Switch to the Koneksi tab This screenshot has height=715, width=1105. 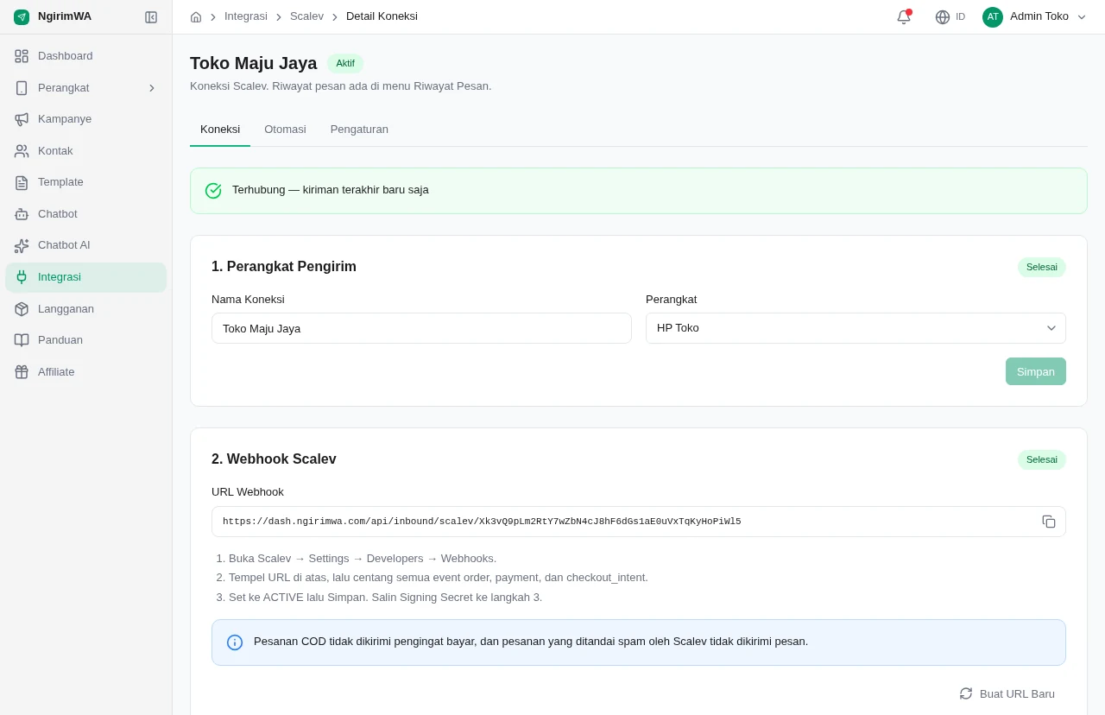[x=220, y=130]
